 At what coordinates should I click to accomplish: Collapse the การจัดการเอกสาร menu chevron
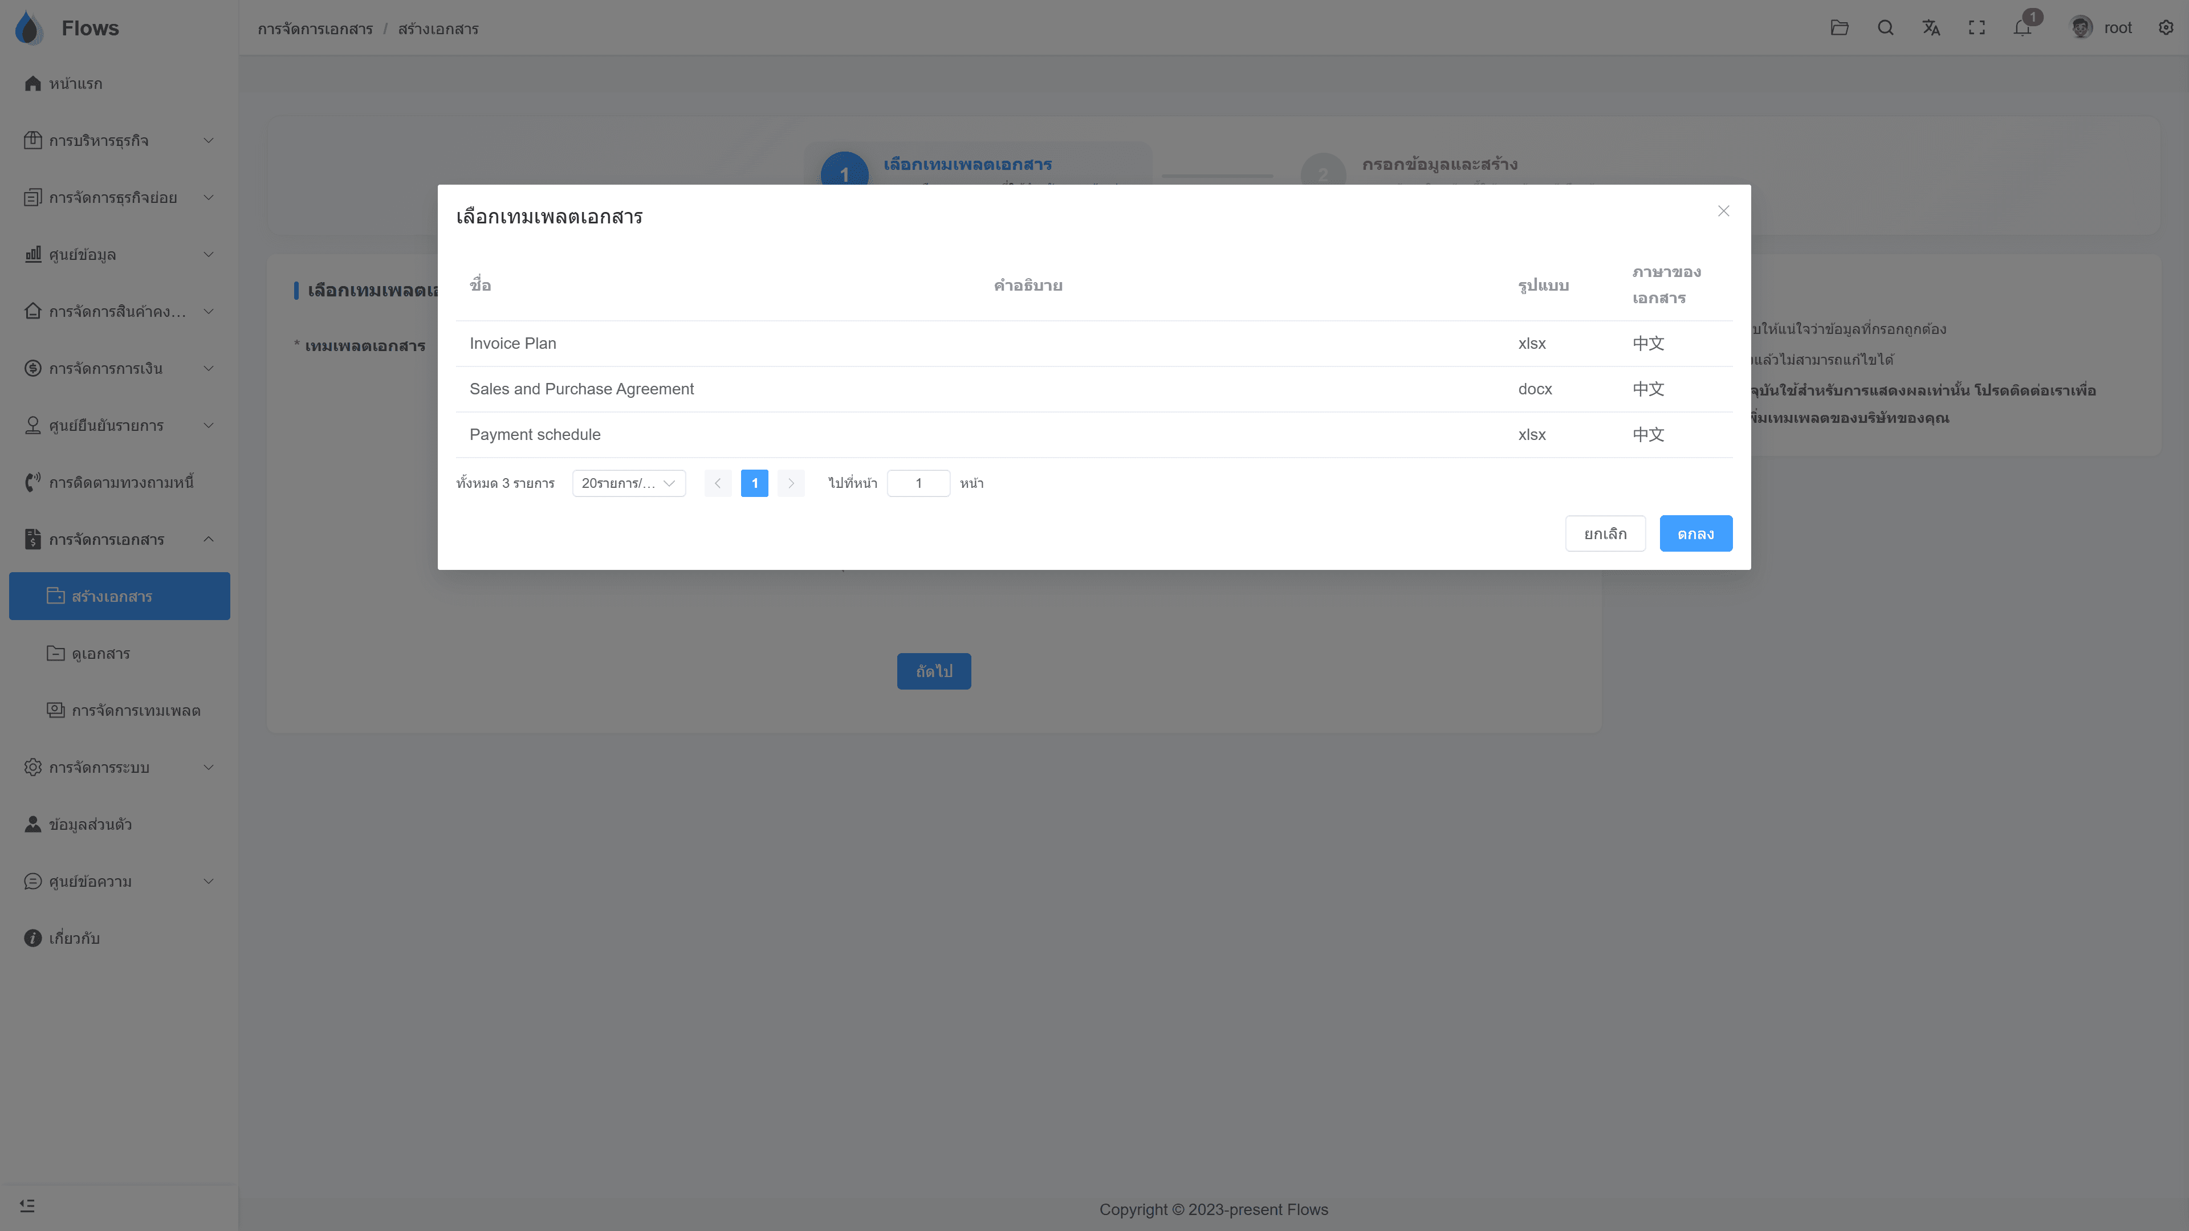(x=208, y=539)
